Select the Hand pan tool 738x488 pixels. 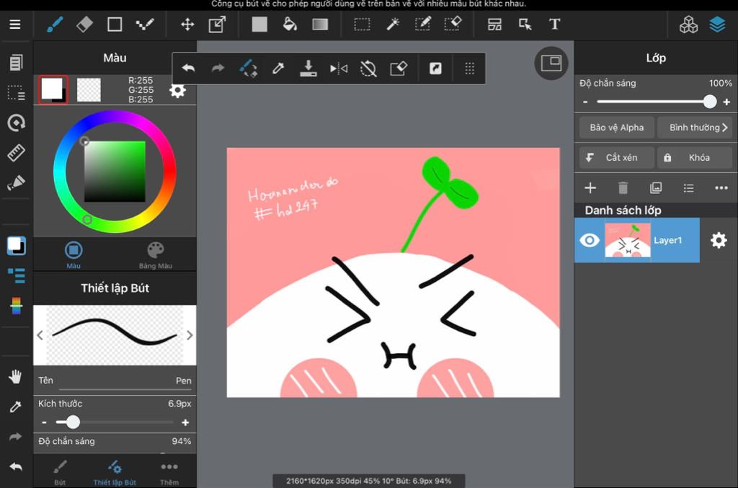pos(15,376)
